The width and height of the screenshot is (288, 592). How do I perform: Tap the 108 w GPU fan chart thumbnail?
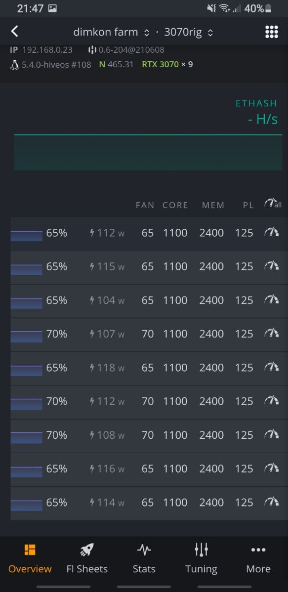[26, 437]
